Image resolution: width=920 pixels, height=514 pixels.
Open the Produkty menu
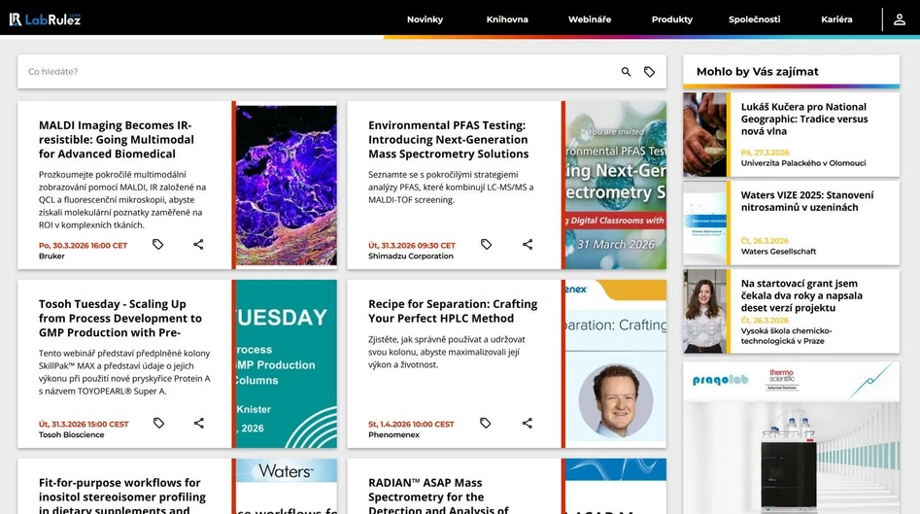point(672,19)
